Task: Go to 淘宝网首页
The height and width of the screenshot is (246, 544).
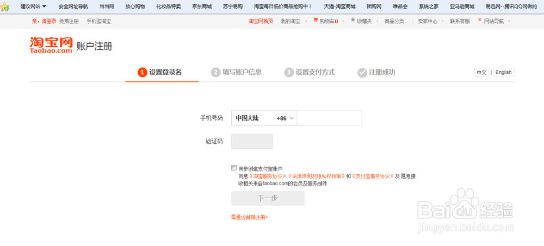Action: click(x=261, y=21)
